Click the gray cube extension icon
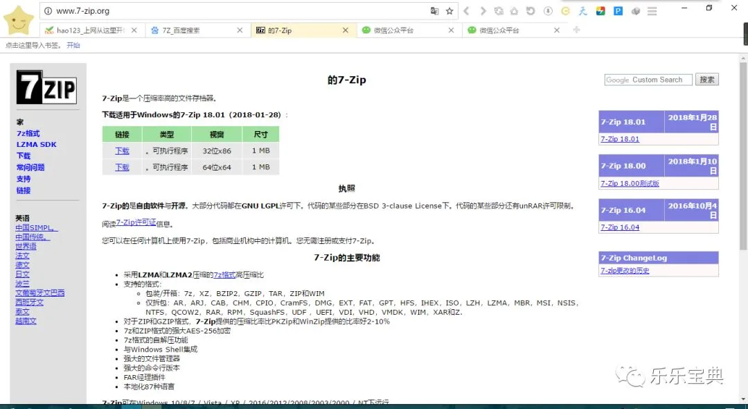Image resolution: width=748 pixels, height=409 pixels. tap(635, 11)
